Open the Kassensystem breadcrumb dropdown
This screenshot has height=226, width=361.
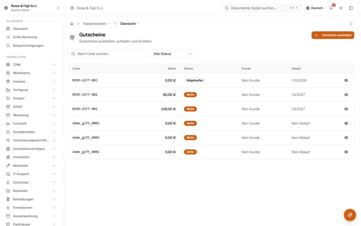point(97,24)
